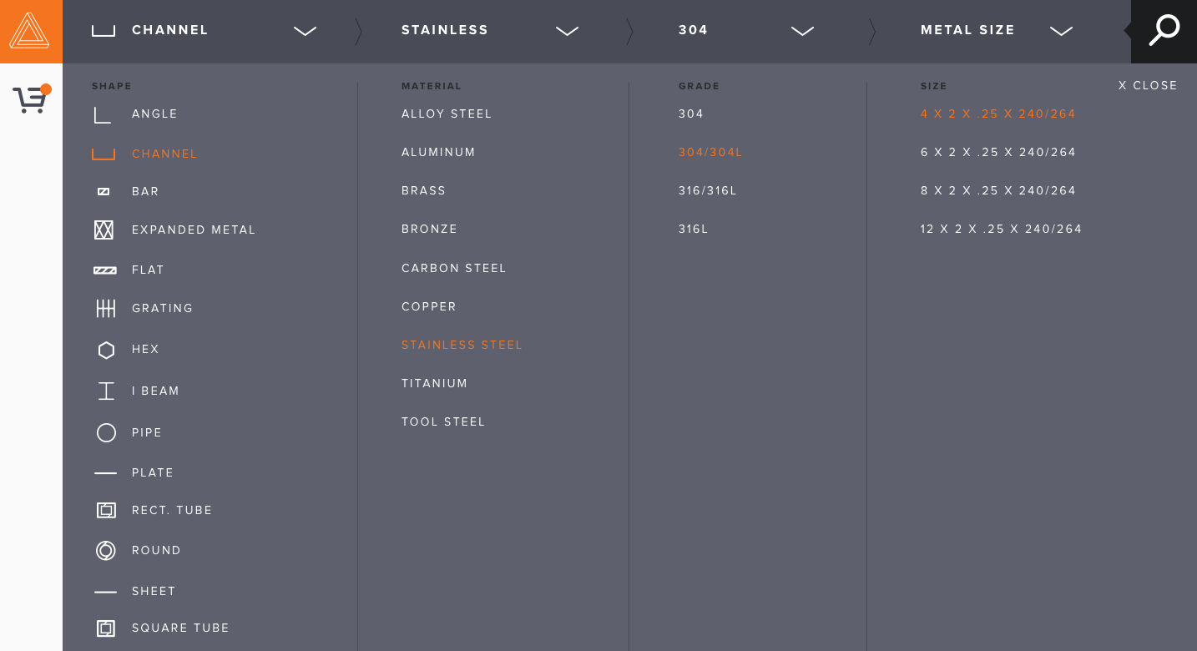Select the Square Tube shape icon

pyautogui.click(x=106, y=628)
